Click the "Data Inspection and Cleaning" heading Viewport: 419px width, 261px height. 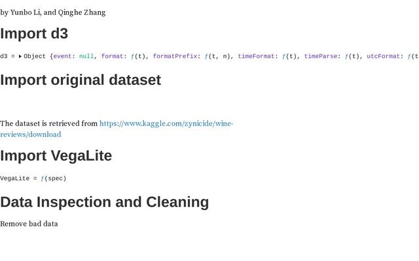click(x=105, y=202)
